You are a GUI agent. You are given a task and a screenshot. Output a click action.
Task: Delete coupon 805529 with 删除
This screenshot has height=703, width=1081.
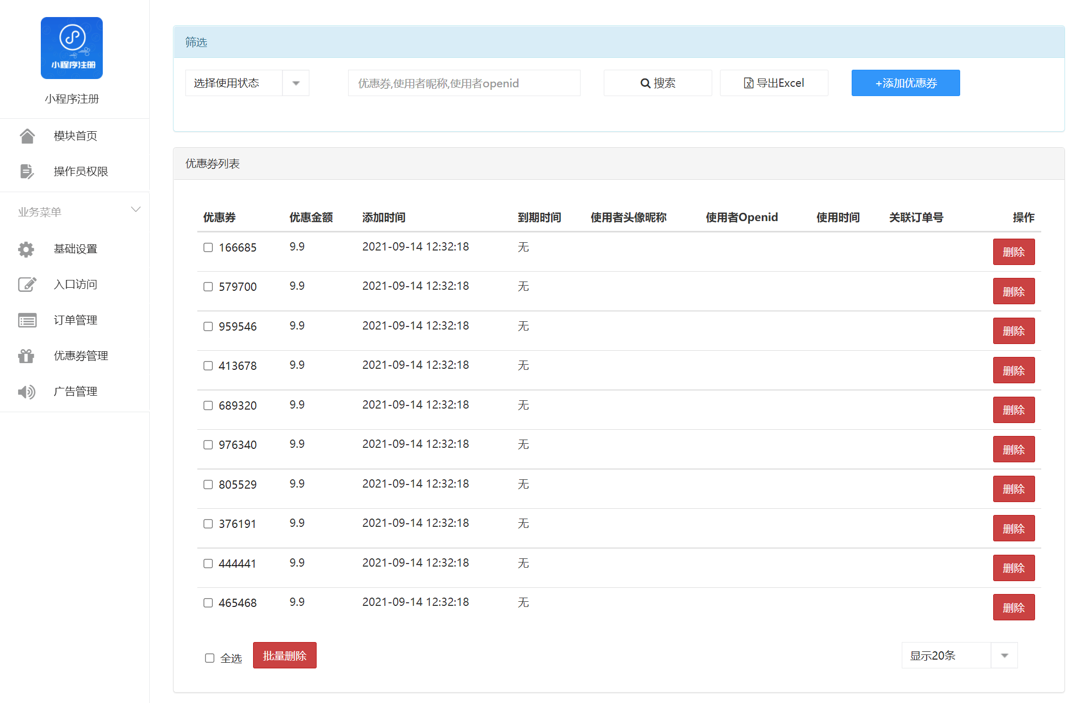pyautogui.click(x=1014, y=489)
